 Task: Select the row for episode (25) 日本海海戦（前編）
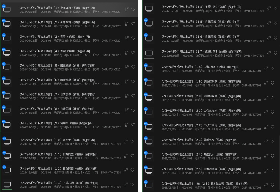(211, 171)
